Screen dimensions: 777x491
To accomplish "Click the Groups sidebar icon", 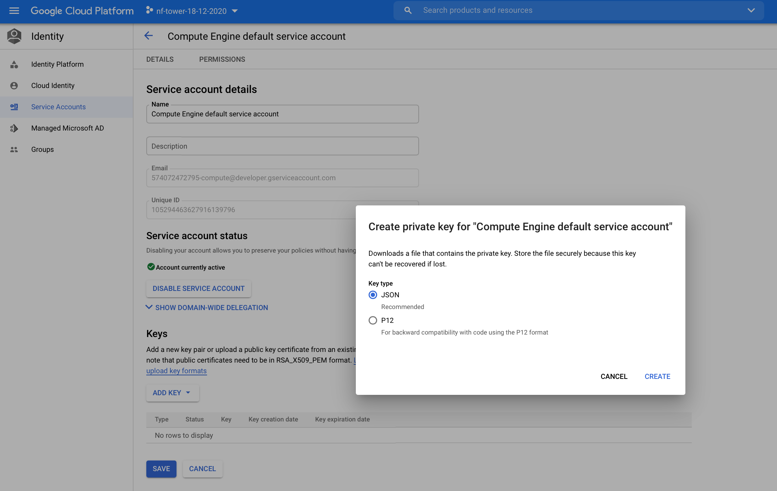I will coord(14,149).
